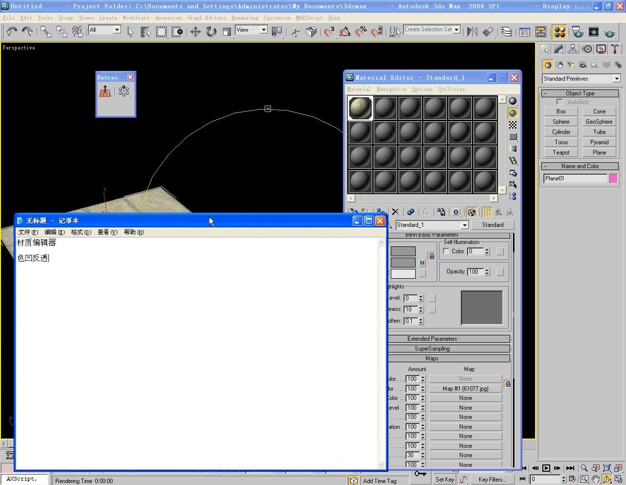This screenshot has height=485, width=626.
Task: Click Material Editor toolbar icon with four spheres
Action: pyautogui.click(x=559, y=32)
